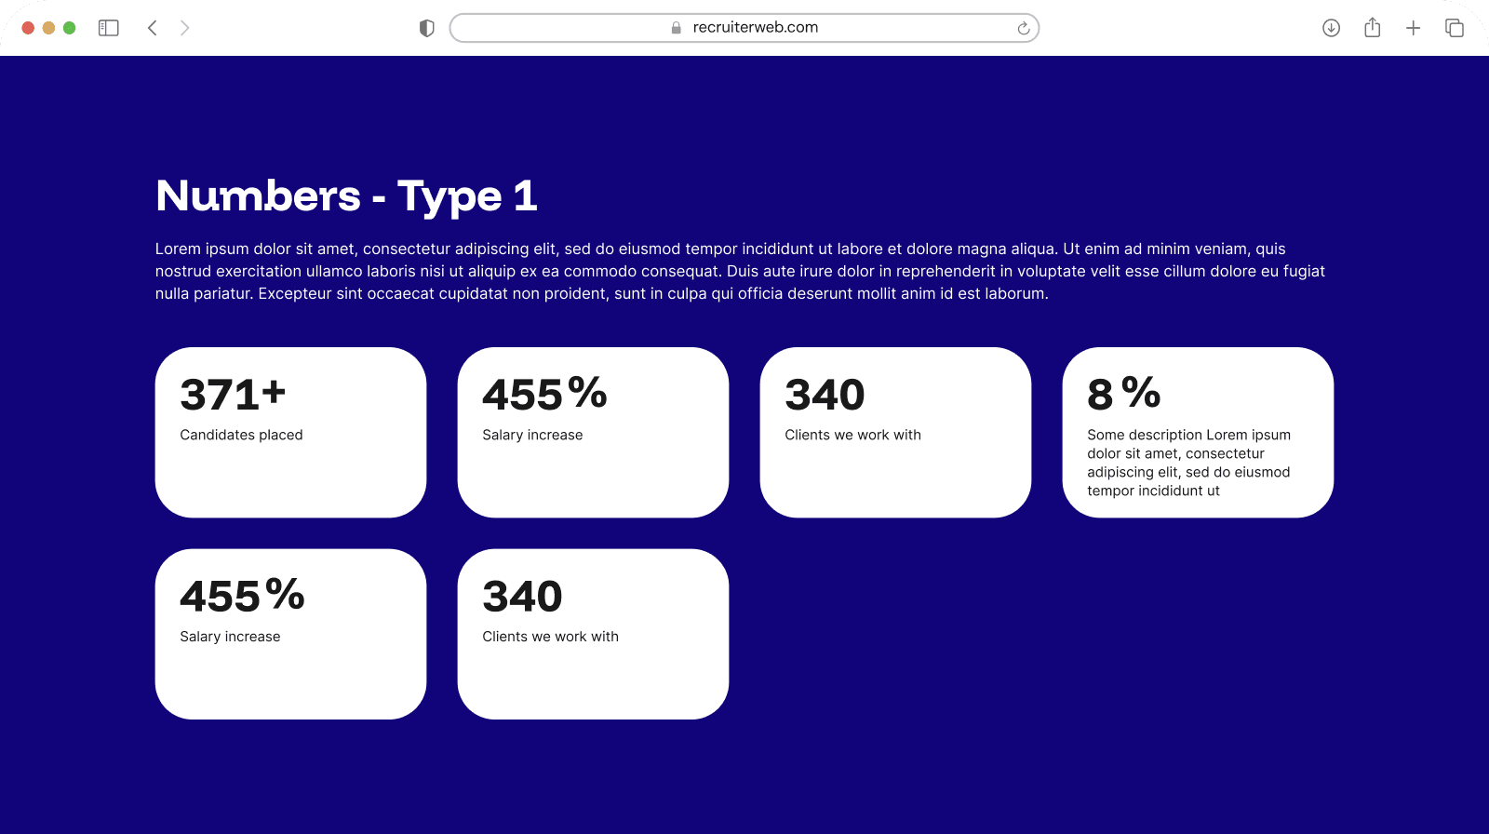This screenshot has height=834, width=1489.
Task: Click the Lorem ipsum intro paragraph
Action: coord(740,271)
